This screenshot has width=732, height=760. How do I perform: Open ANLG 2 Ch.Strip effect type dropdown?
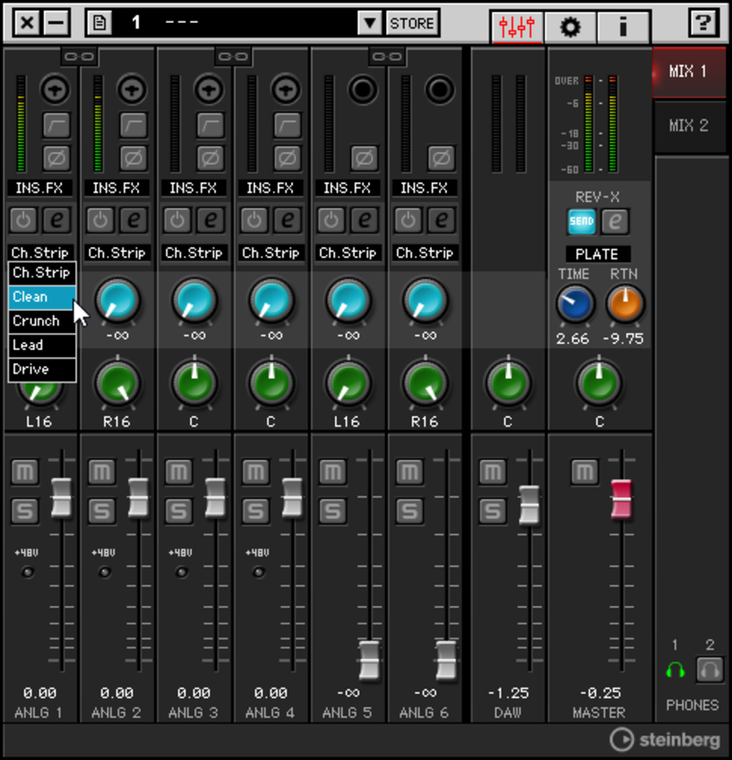[116, 252]
